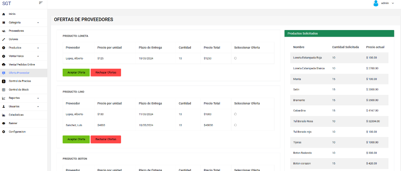Click the Inicio home icon in sidebar
This screenshot has width=401, height=171.
4,14
